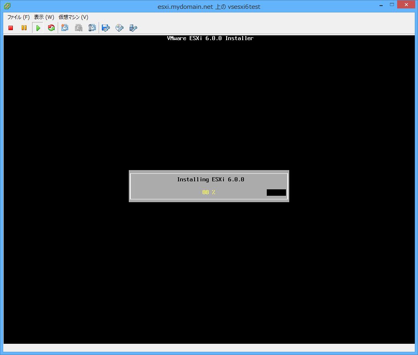Click the window title esxi.mydomain.net
Viewport: 418px width, 355px height.
pyautogui.click(x=209, y=7)
